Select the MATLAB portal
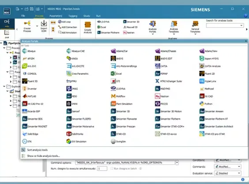Viewport: 249px width, 184px height. [x=29, y=96]
